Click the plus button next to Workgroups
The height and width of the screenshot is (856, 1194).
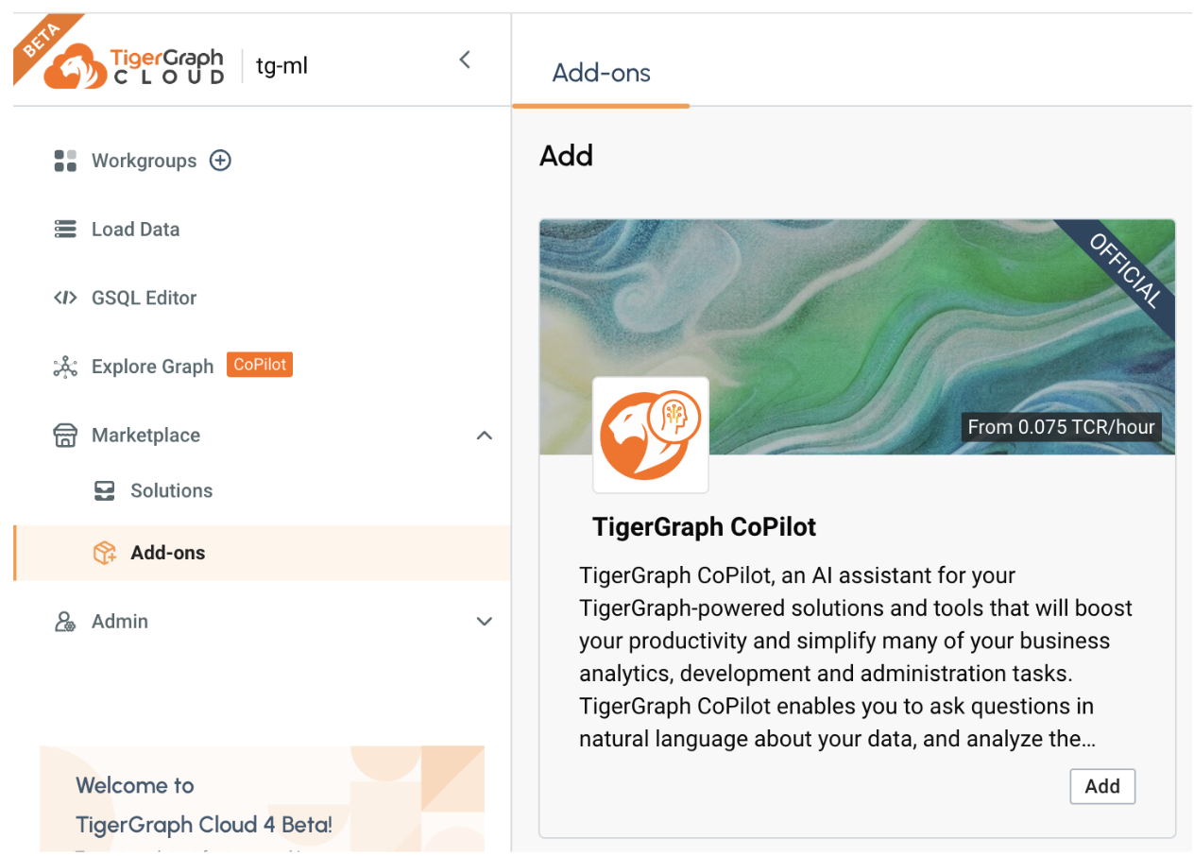click(220, 160)
